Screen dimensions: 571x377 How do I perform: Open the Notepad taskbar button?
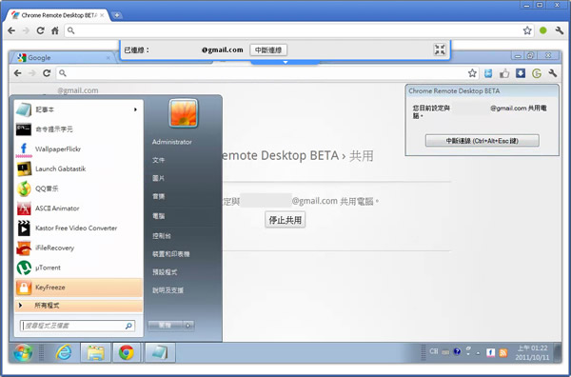click(160, 352)
